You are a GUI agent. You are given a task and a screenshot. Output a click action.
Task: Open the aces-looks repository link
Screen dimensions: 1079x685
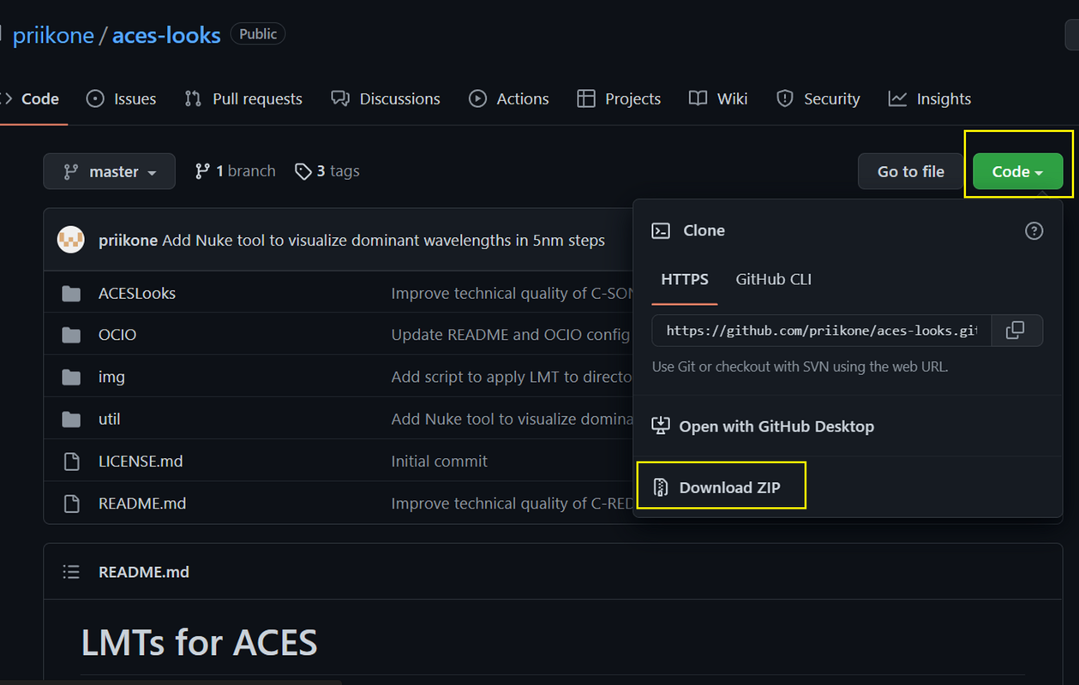pos(166,35)
